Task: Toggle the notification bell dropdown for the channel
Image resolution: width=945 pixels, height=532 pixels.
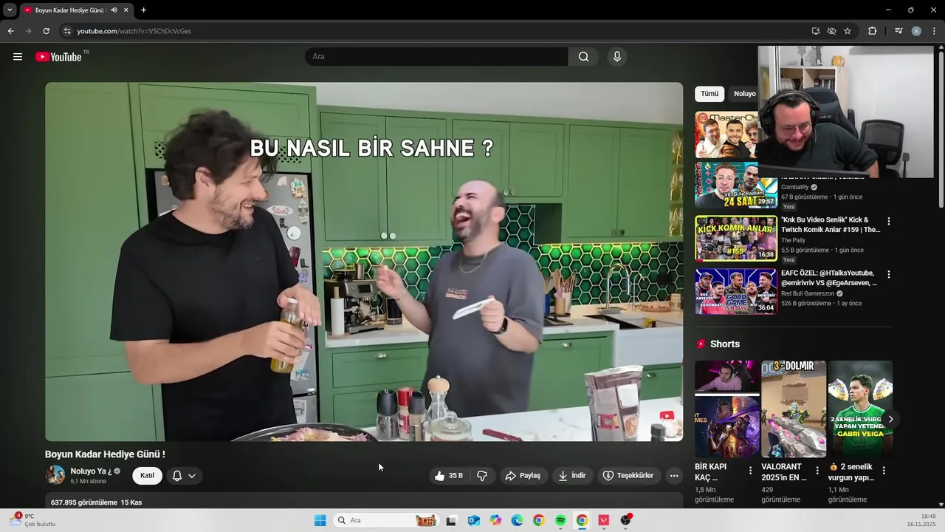Action: tap(185, 476)
